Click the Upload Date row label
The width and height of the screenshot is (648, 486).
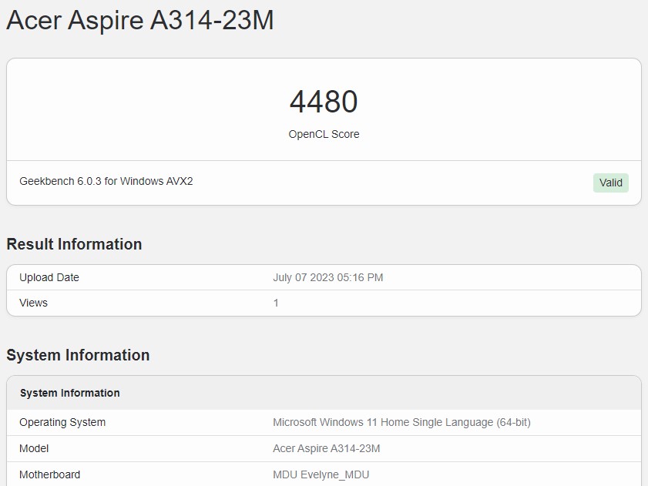coord(49,277)
